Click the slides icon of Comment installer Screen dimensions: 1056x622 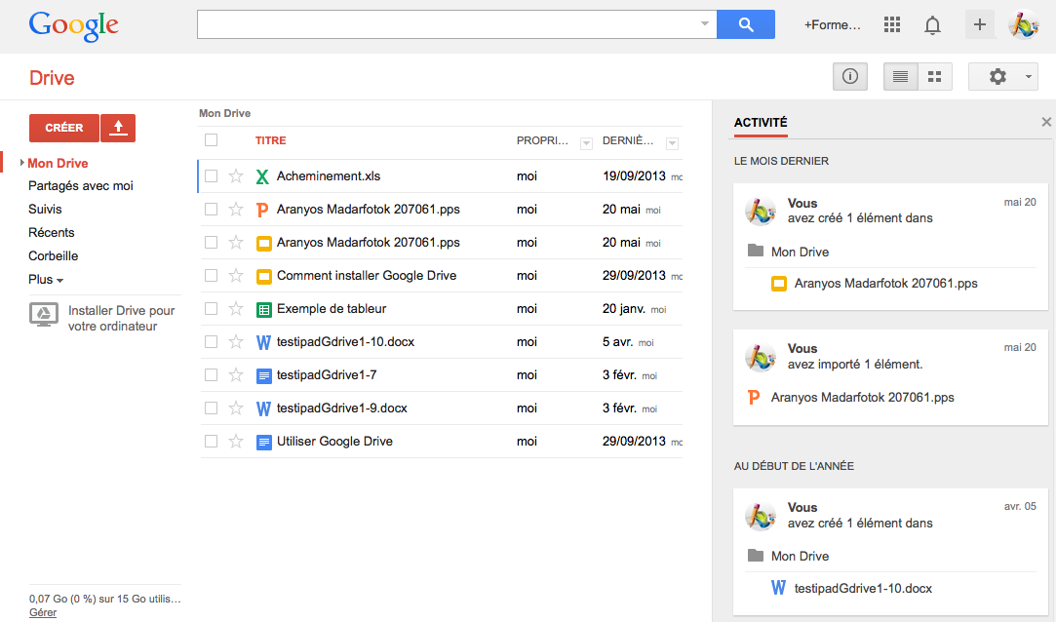coord(264,277)
